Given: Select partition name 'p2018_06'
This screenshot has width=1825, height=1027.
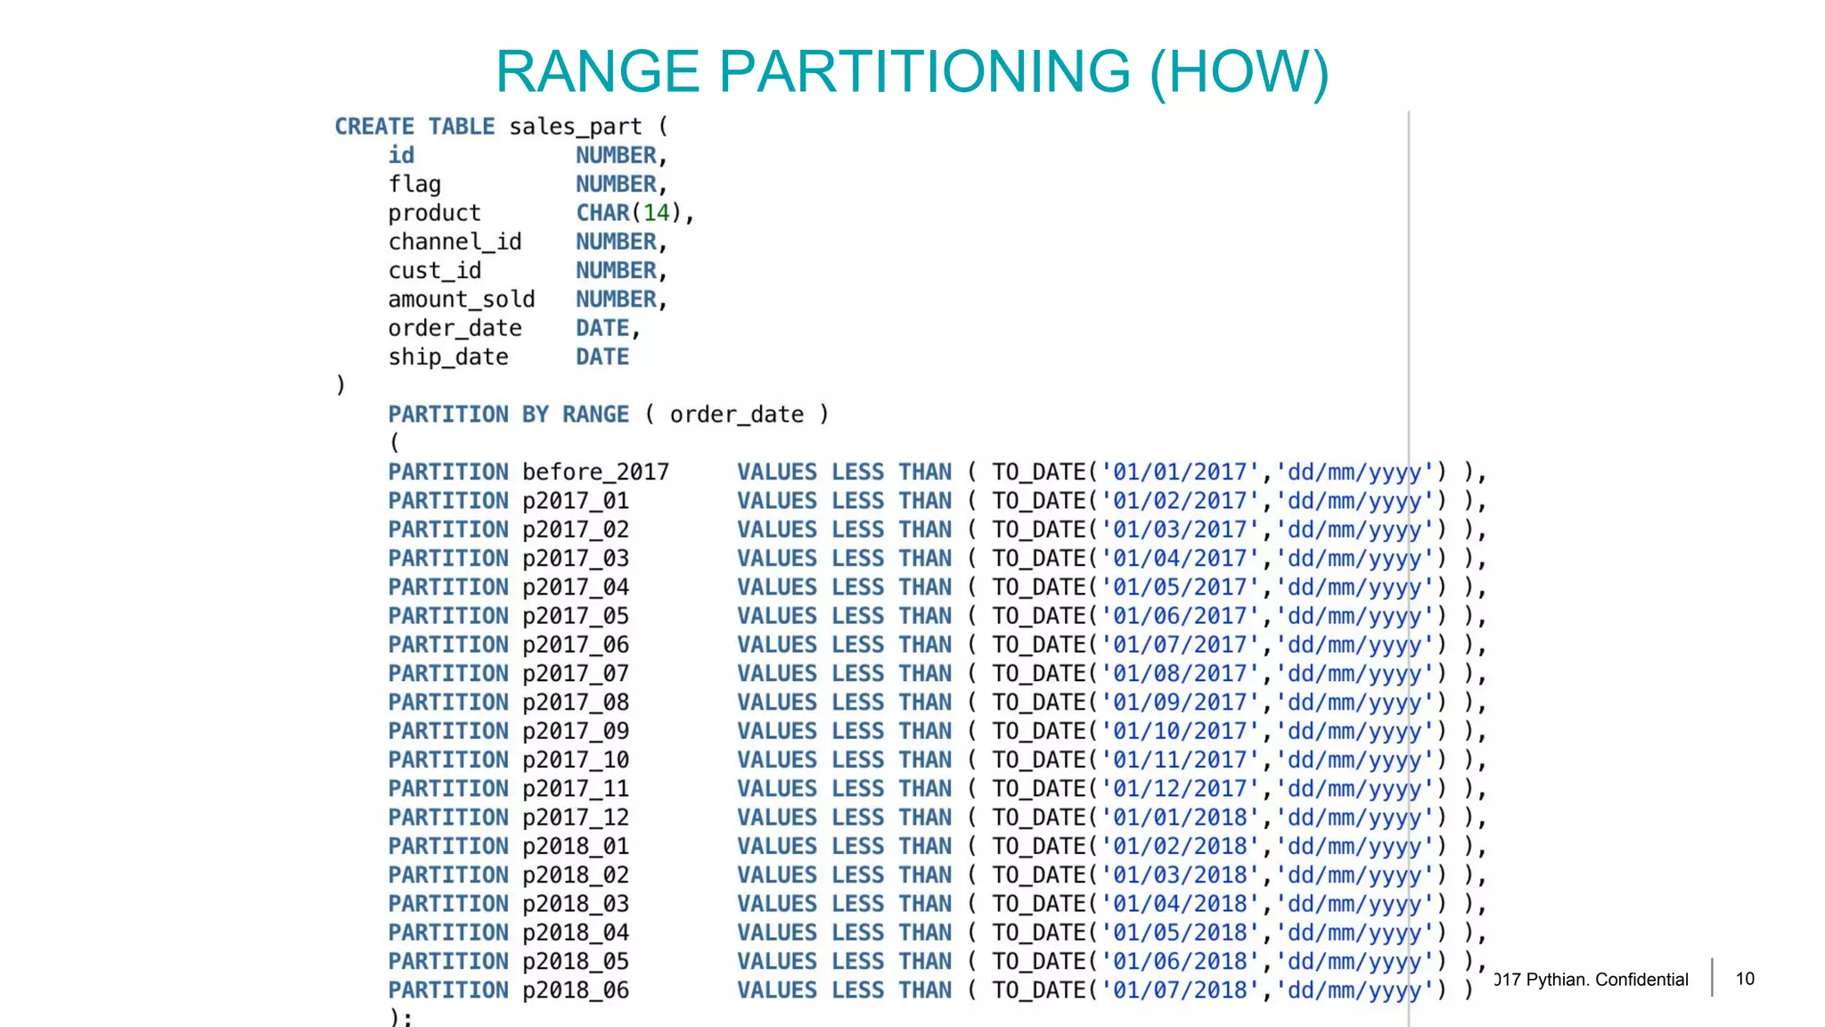Looking at the screenshot, I should [576, 990].
